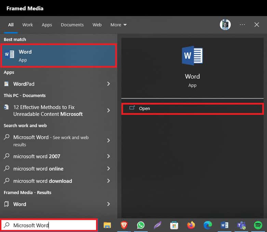
Task: Open File Explorer from the taskbar
Action: (107, 225)
